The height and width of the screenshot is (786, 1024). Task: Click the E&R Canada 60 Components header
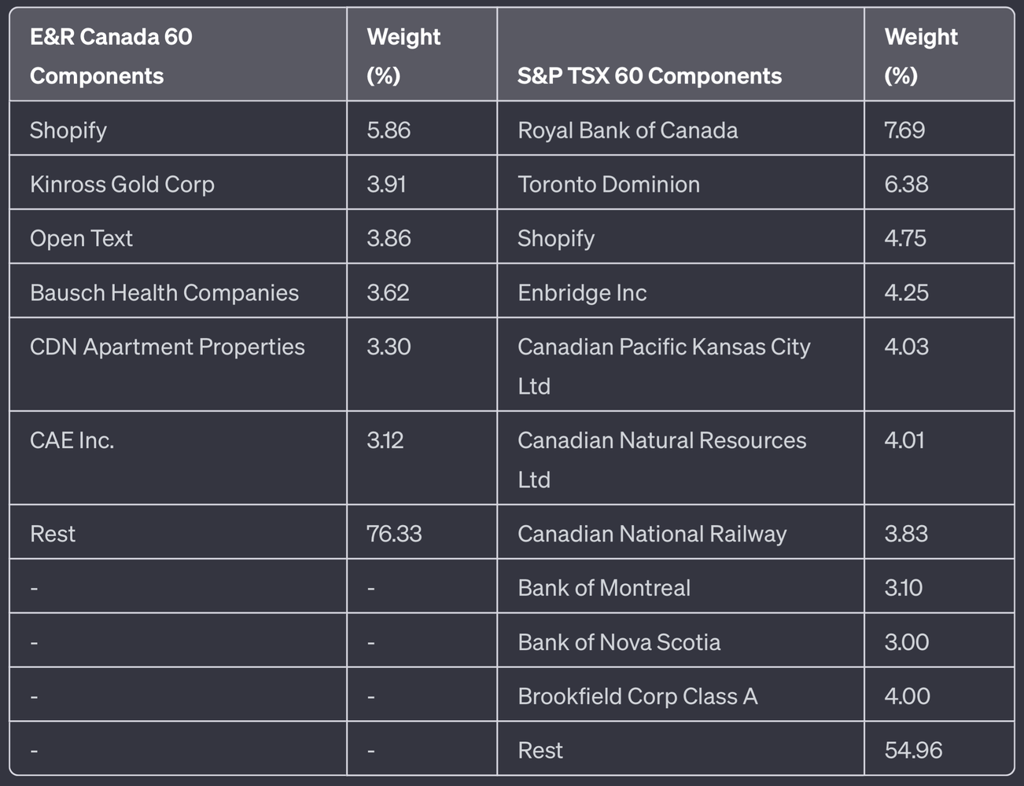point(110,56)
